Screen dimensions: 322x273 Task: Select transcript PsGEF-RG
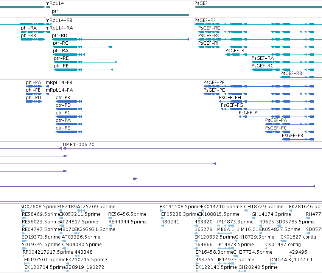coord(260,39)
